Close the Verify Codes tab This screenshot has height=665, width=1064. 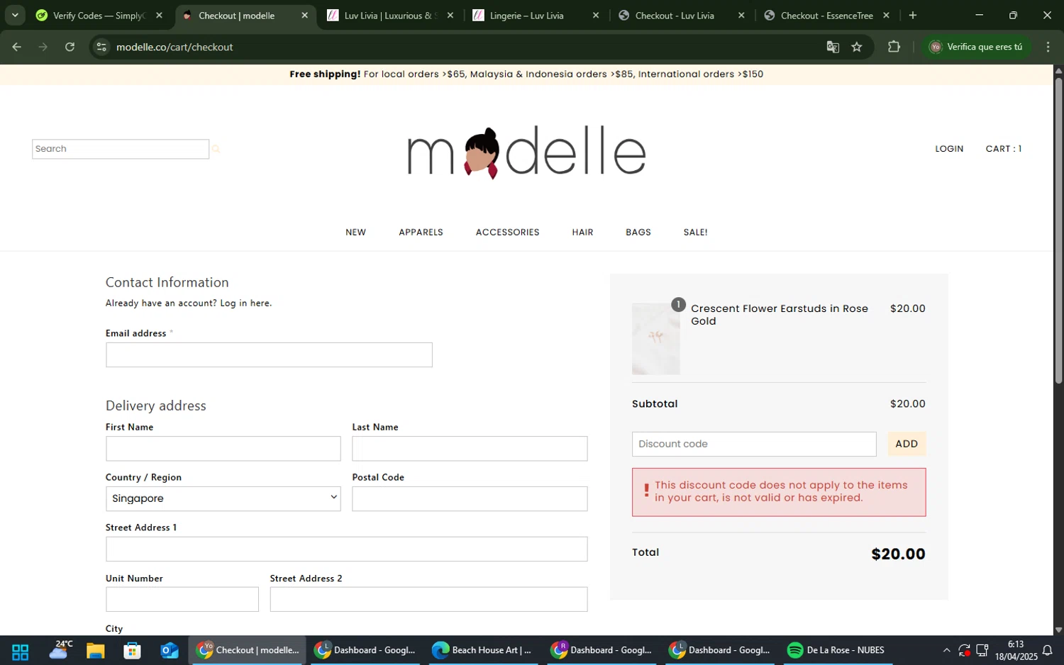(159, 15)
